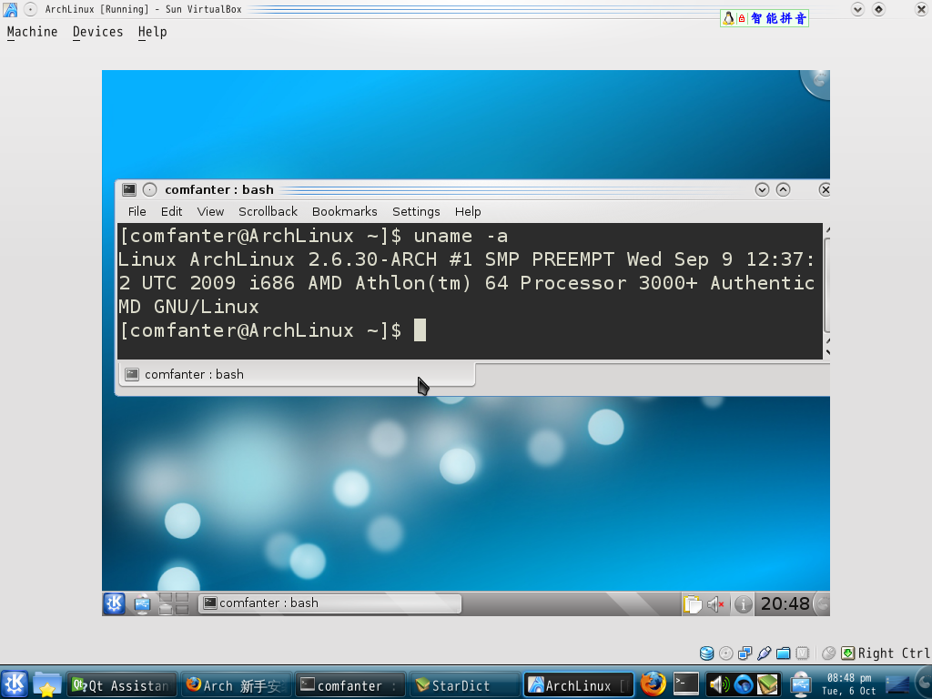932x699 pixels.
Task: Open host volume mixer tray icon
Action: [x=719, y=684]
